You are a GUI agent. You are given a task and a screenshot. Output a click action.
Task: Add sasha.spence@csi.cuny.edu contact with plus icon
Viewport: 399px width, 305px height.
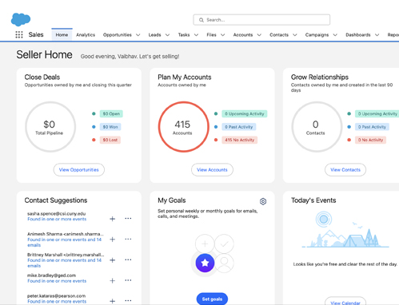[113, 219]
